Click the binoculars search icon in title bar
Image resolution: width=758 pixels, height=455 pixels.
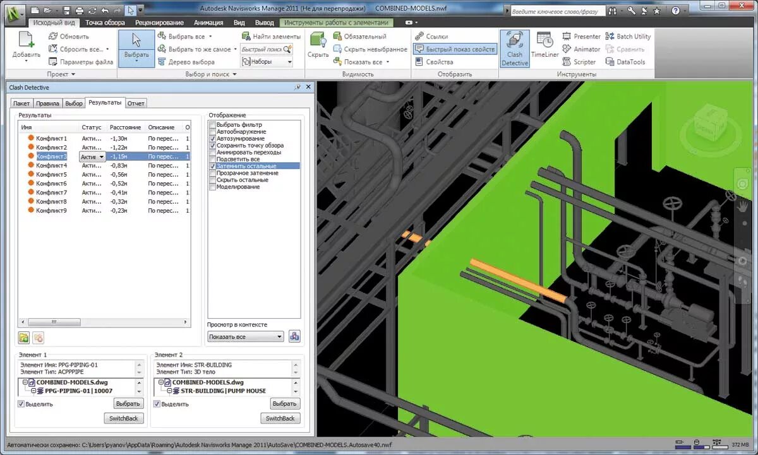612,11
